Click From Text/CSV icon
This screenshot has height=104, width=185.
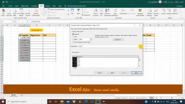click(9, 12)
